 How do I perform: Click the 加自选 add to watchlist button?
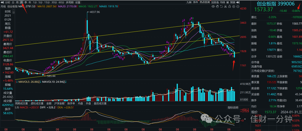click(x=215, y=2)
